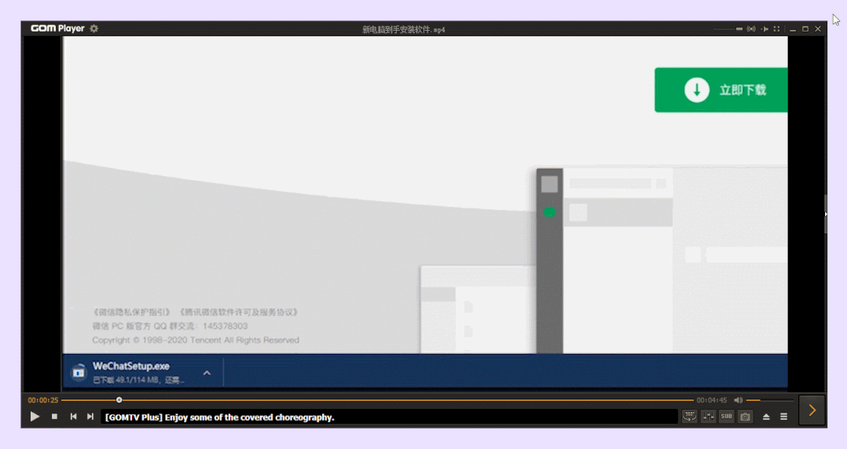The height and width of the screenshot is (449, 847).
Task: Capture a screenshot with the camera icon
Action: click(746, 417)
